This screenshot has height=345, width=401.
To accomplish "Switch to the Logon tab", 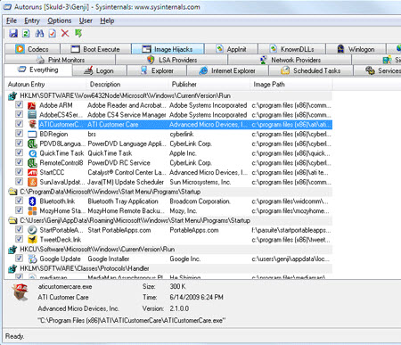I will tap(99, 70).
